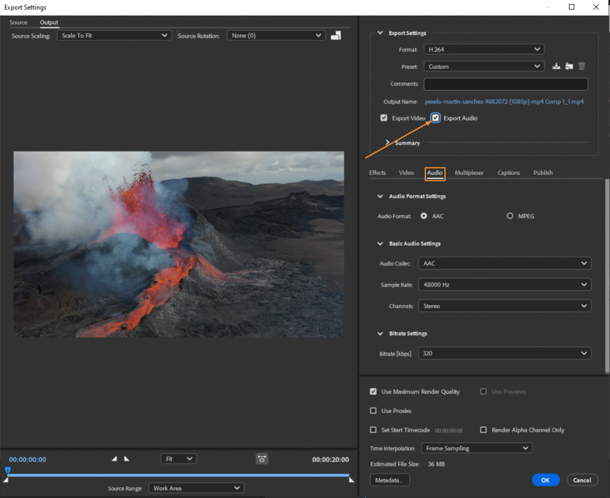
Task: Toggle the crop output proportions icon
Action: (x=262, y=458)
